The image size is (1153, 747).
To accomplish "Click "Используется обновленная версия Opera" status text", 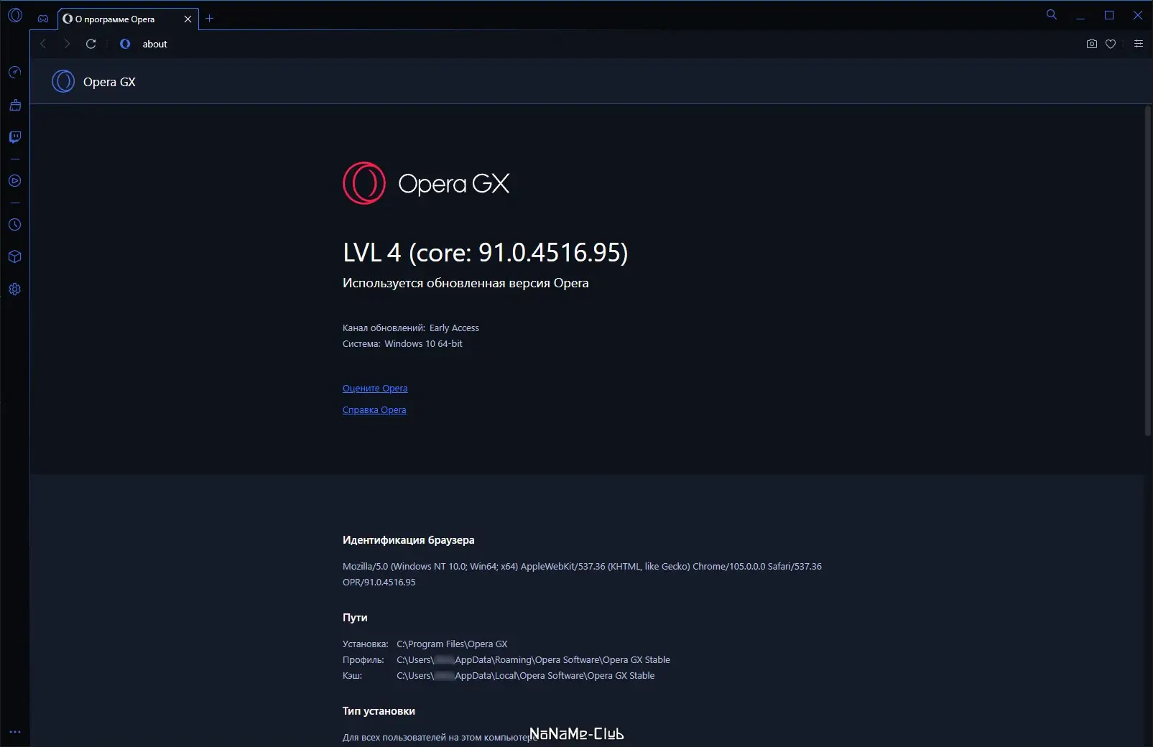I will (x=466, y=283).
